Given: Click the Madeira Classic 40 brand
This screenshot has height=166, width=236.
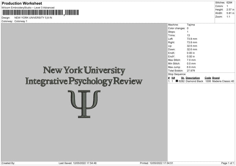Looking at the screenshot, I should point(223,81).
